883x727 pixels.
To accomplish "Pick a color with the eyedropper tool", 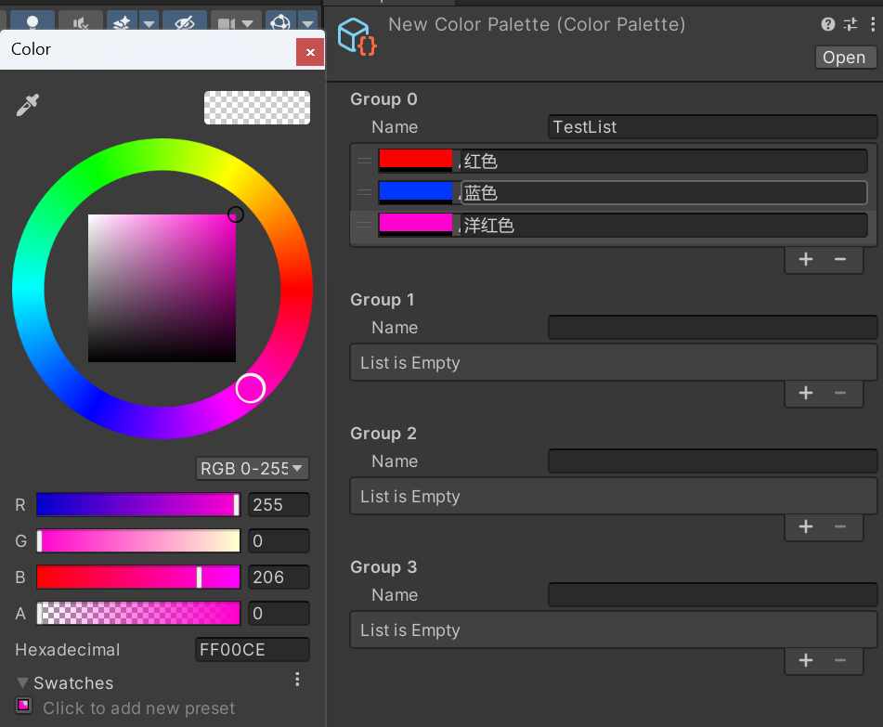I will point(28,106).
